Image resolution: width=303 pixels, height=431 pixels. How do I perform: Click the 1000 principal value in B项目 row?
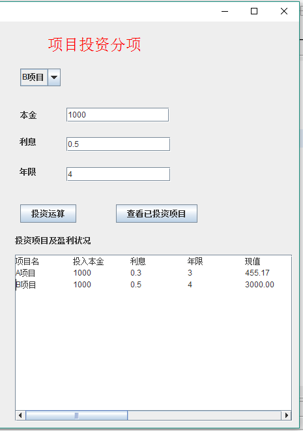[x=82, y=285]
